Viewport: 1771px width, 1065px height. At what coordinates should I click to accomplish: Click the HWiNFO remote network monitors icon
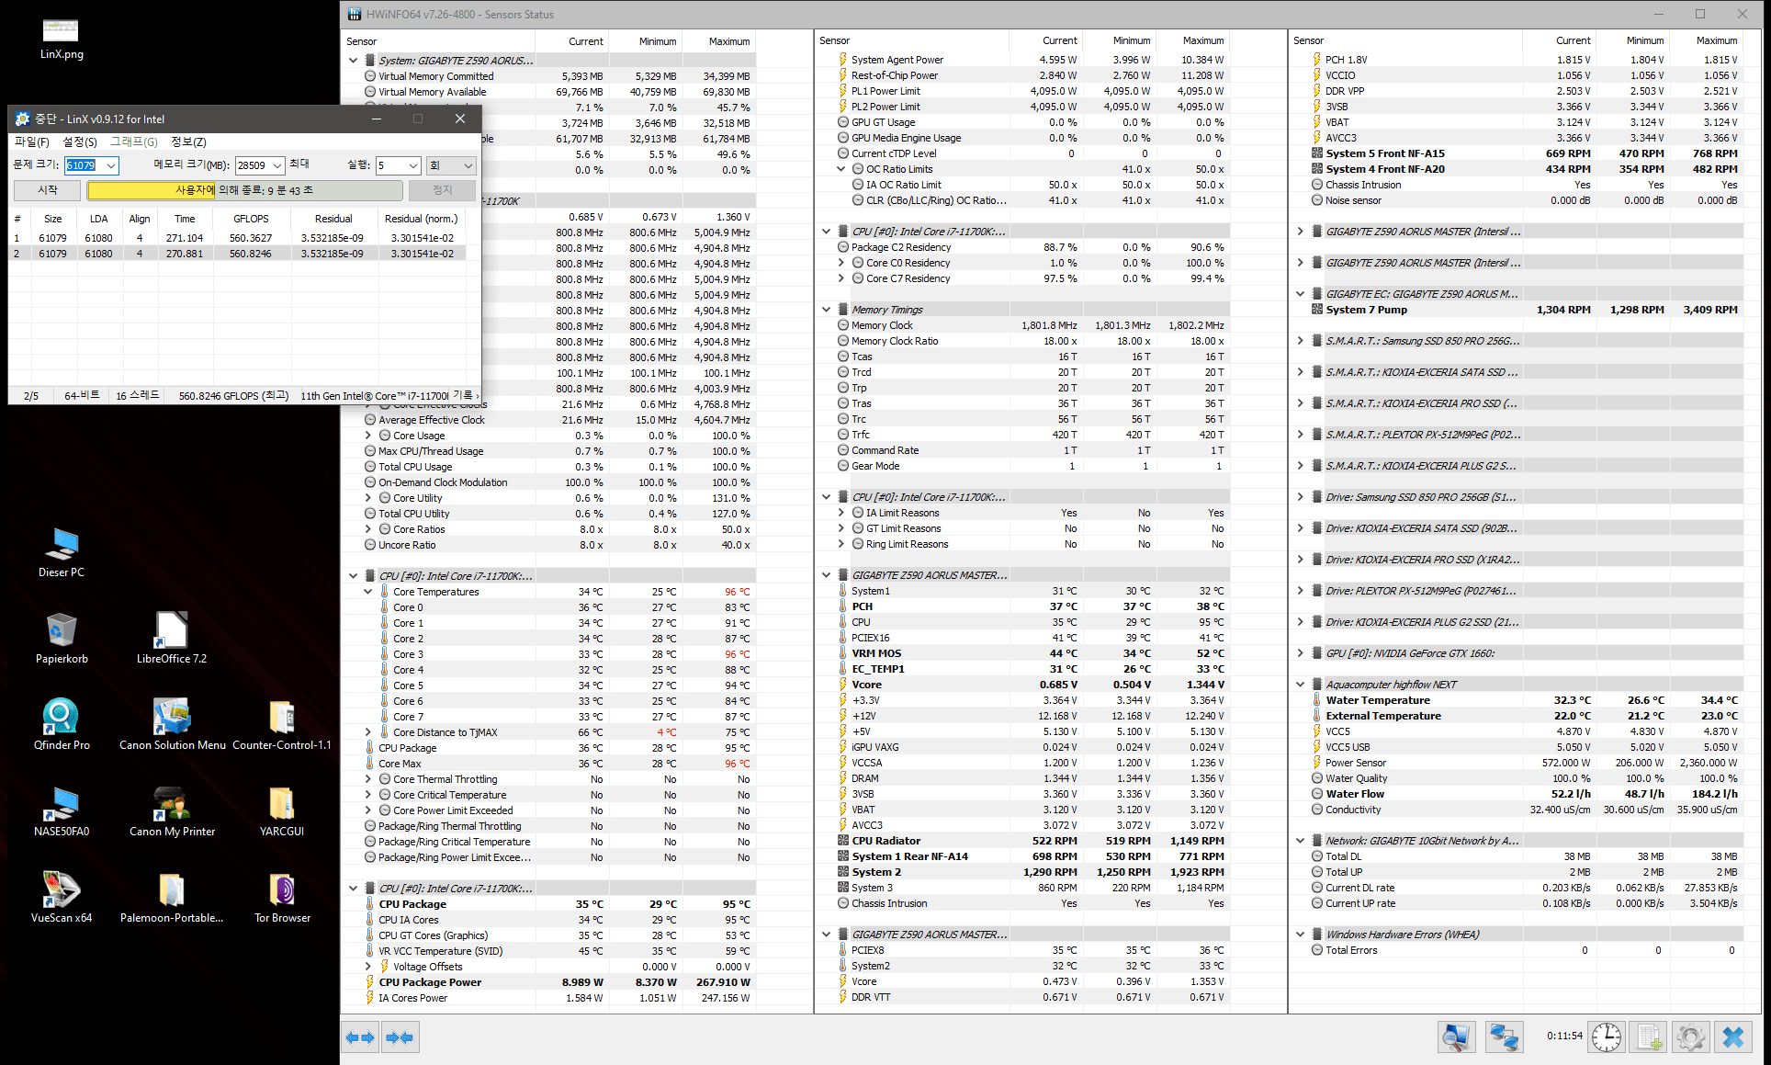click(1504, 1037)
